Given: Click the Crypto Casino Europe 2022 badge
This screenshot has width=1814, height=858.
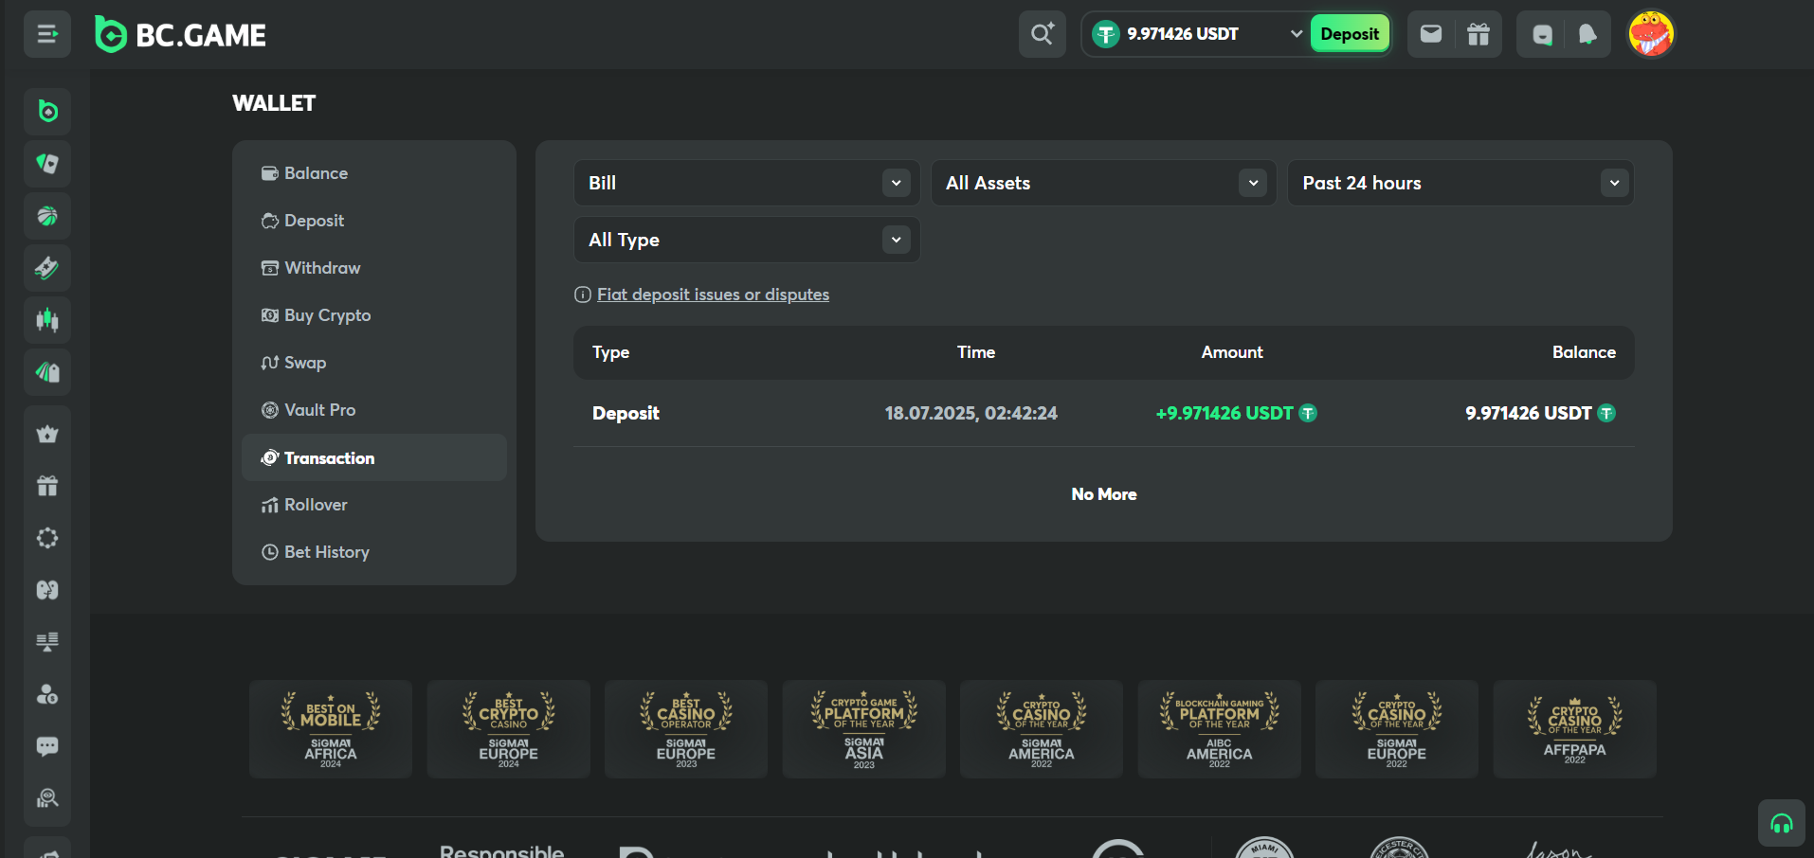Looking at the screenshot, I should coord(1397,729).
